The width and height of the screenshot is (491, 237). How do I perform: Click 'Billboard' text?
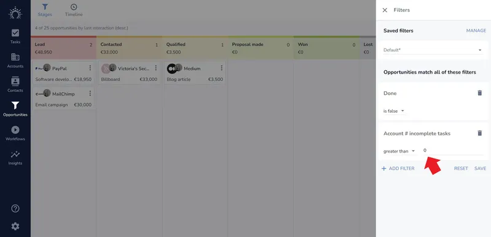110,80
